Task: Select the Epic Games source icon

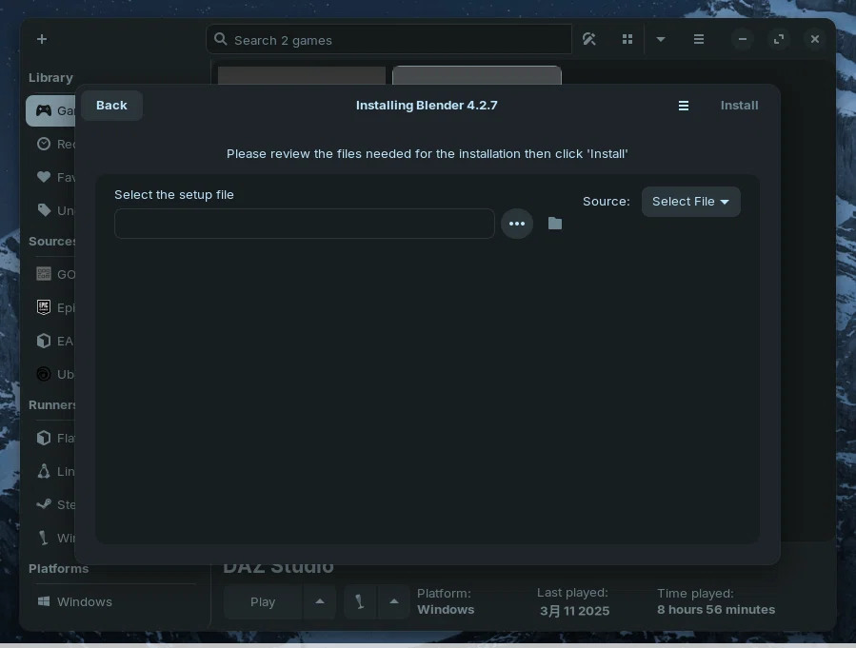Action: tap(44, 307)
